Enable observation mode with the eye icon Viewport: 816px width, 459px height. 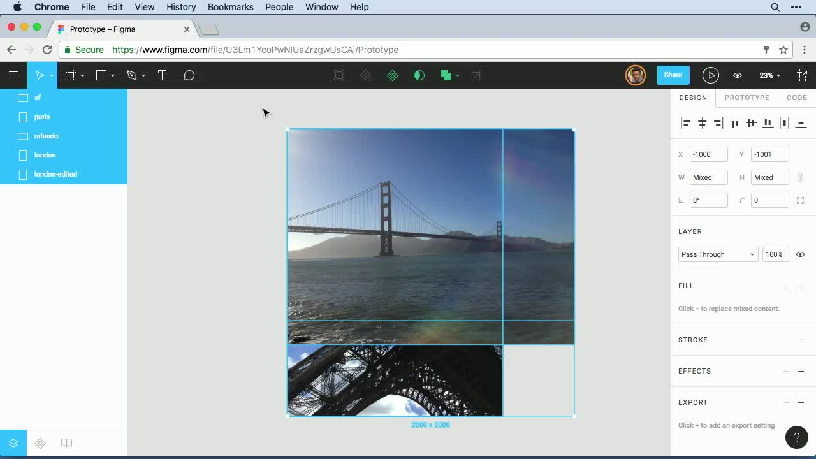(738, 75)
